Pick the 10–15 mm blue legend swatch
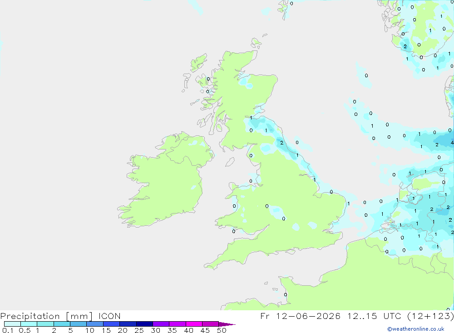 [x=95, y=324]
